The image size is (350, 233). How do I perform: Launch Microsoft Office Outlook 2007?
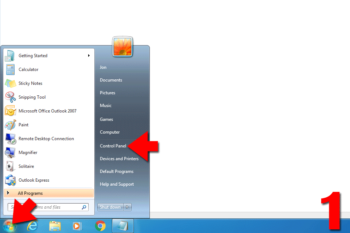[x=47, y=111]
